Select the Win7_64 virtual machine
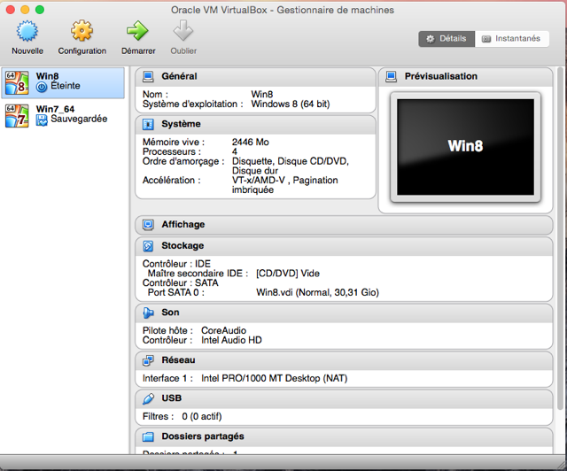The image size is (567, 471). point(63,116)
